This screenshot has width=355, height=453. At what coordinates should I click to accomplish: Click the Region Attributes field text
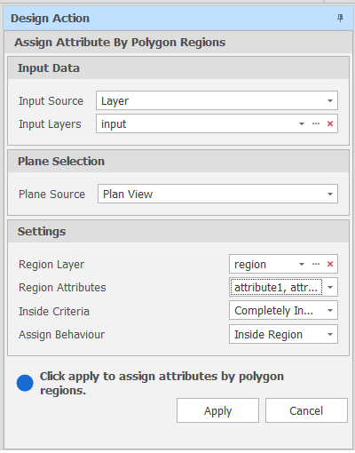pos(276,287)
